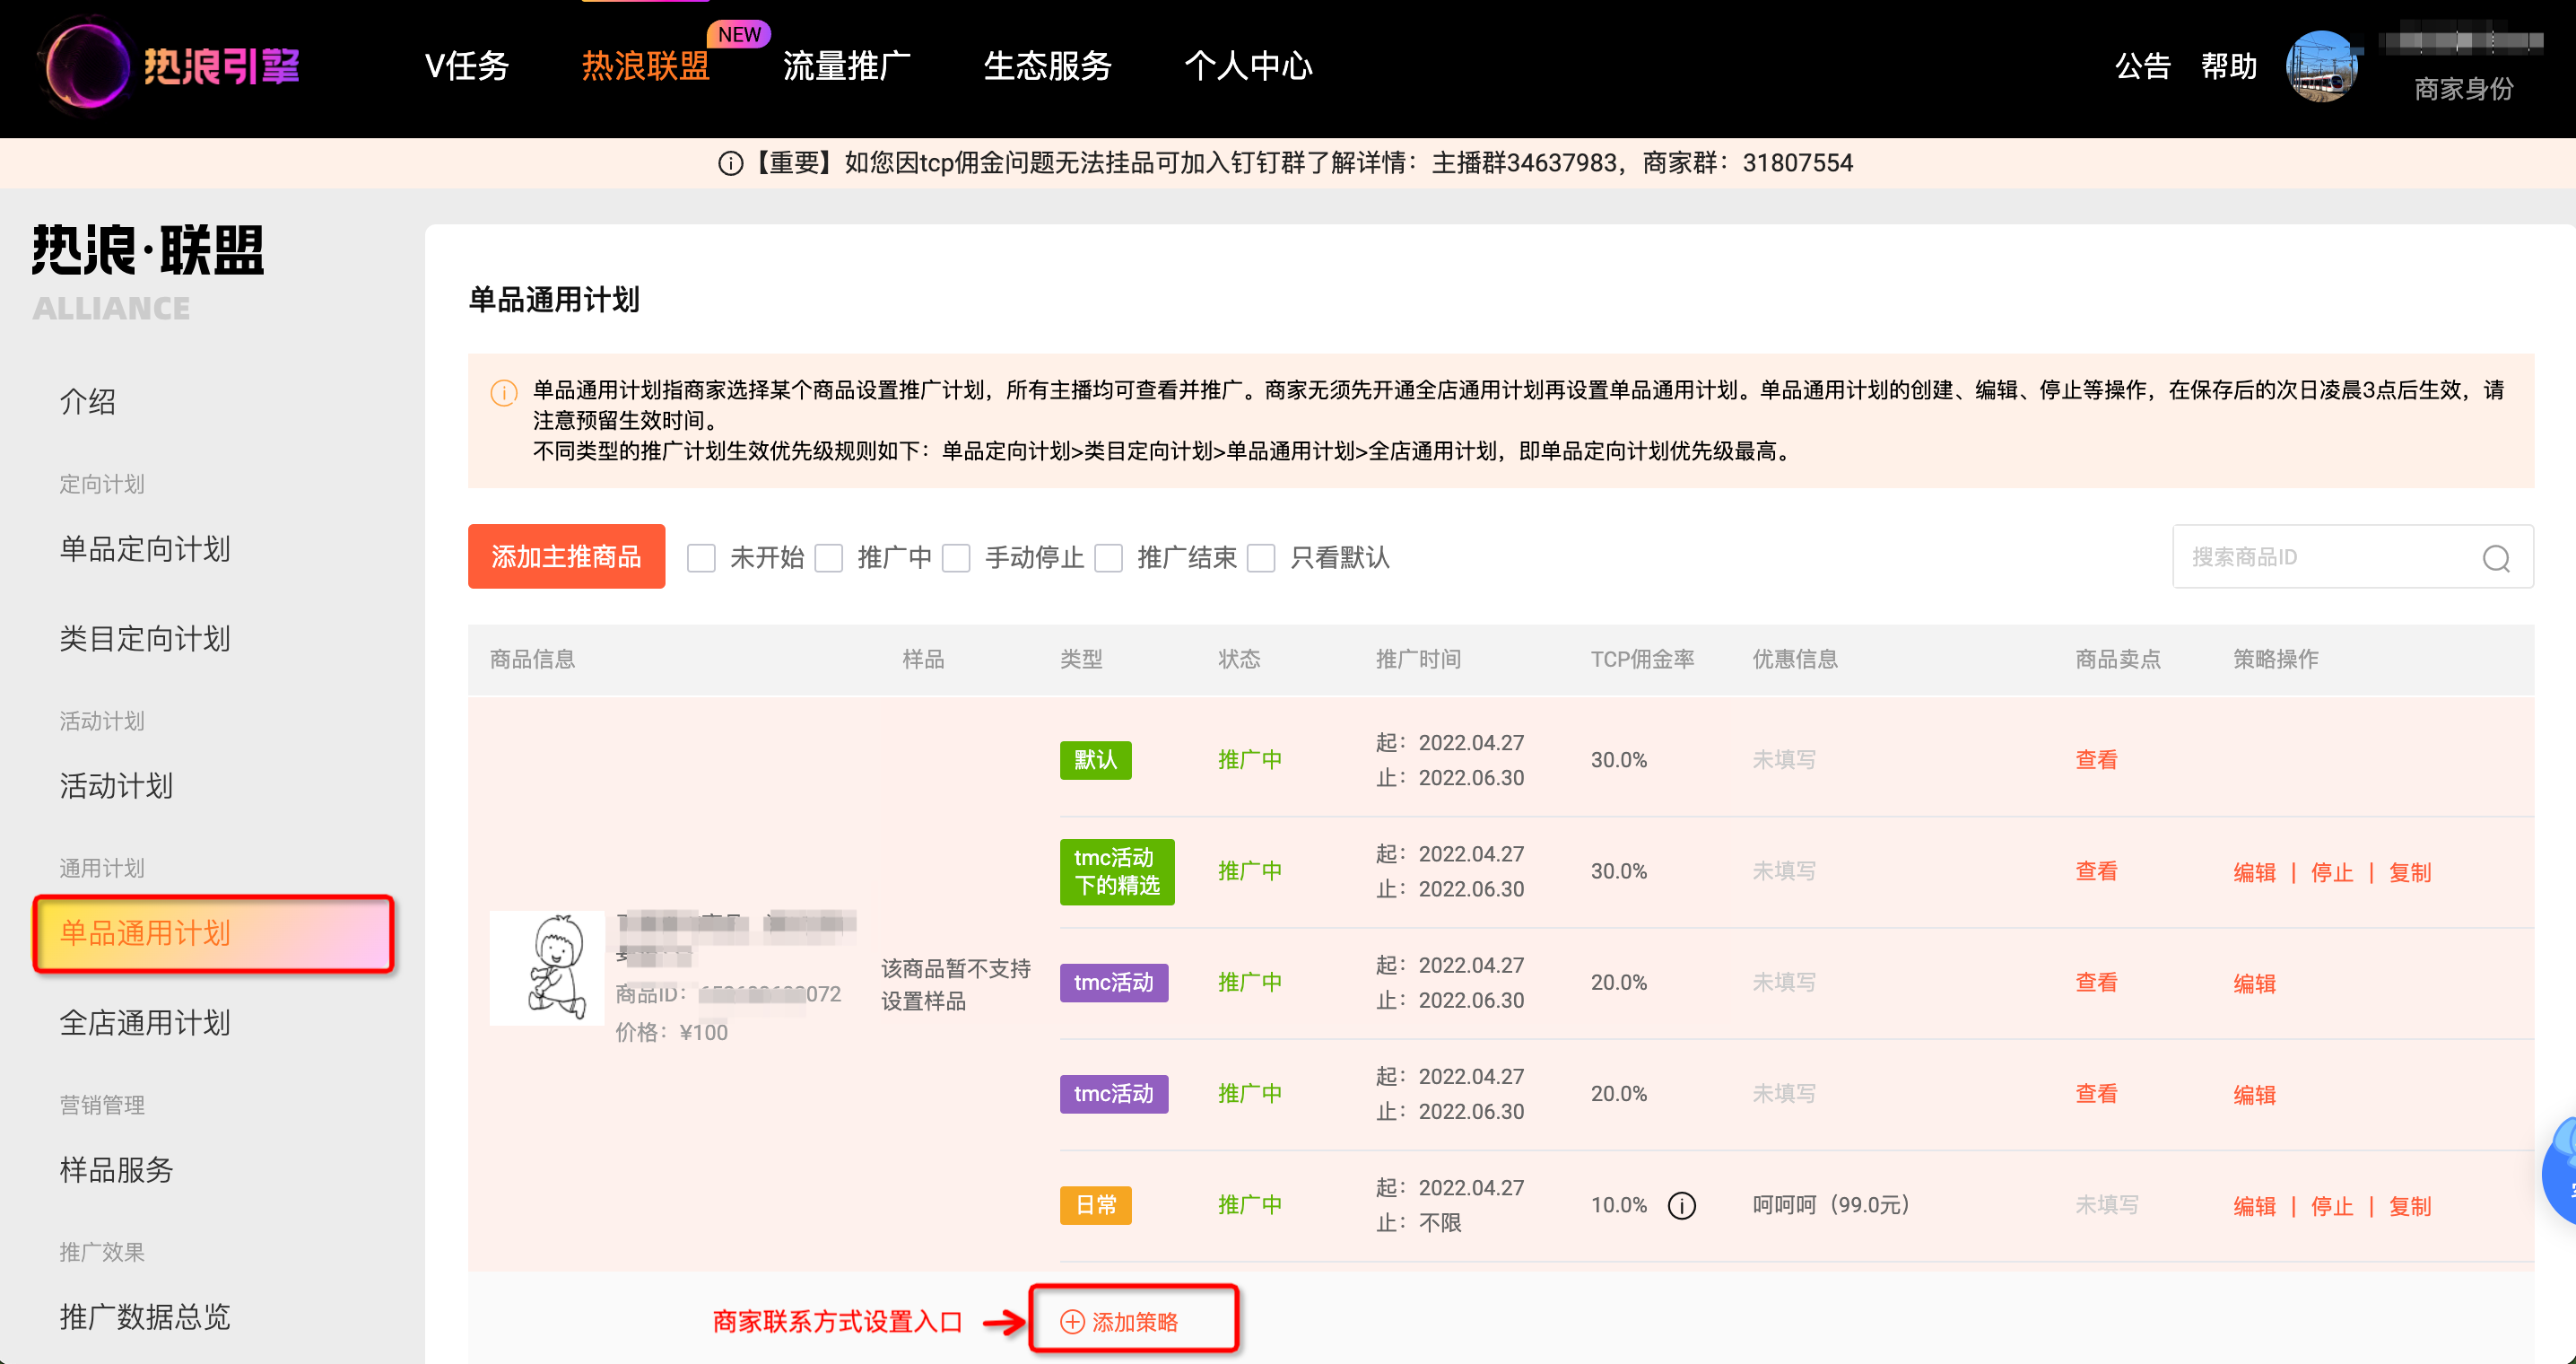Toggle the 推广中 filter checkbox
The image size is (2576, 1364).
[x=828, y=557]
